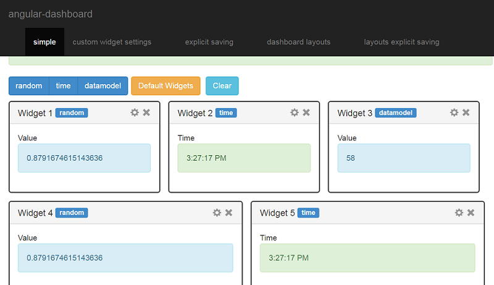
Task: Select the simple tab
Action: (x=44, y=42)
